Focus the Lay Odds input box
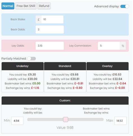 coord(50,46)
